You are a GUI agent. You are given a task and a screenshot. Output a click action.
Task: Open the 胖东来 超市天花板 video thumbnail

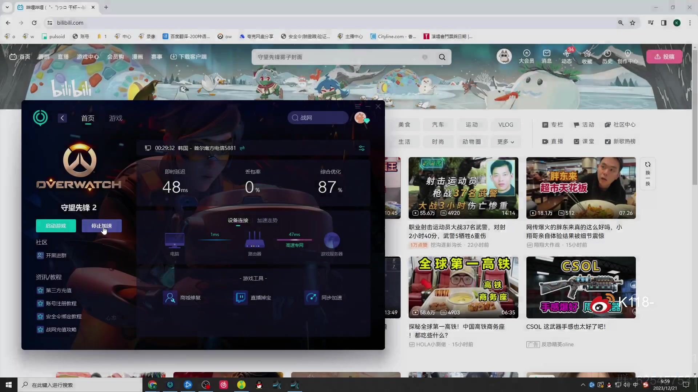click(x=581, y=188)
